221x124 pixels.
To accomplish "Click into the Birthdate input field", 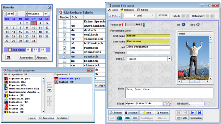I will (197, 104).
